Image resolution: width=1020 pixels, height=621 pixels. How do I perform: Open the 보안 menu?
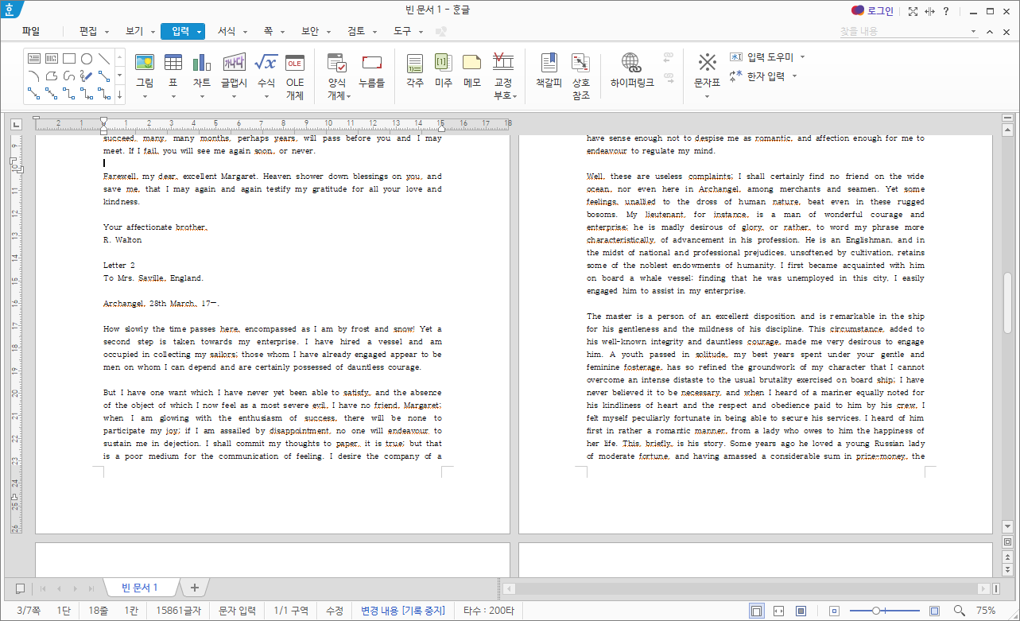tap(310, 31)
